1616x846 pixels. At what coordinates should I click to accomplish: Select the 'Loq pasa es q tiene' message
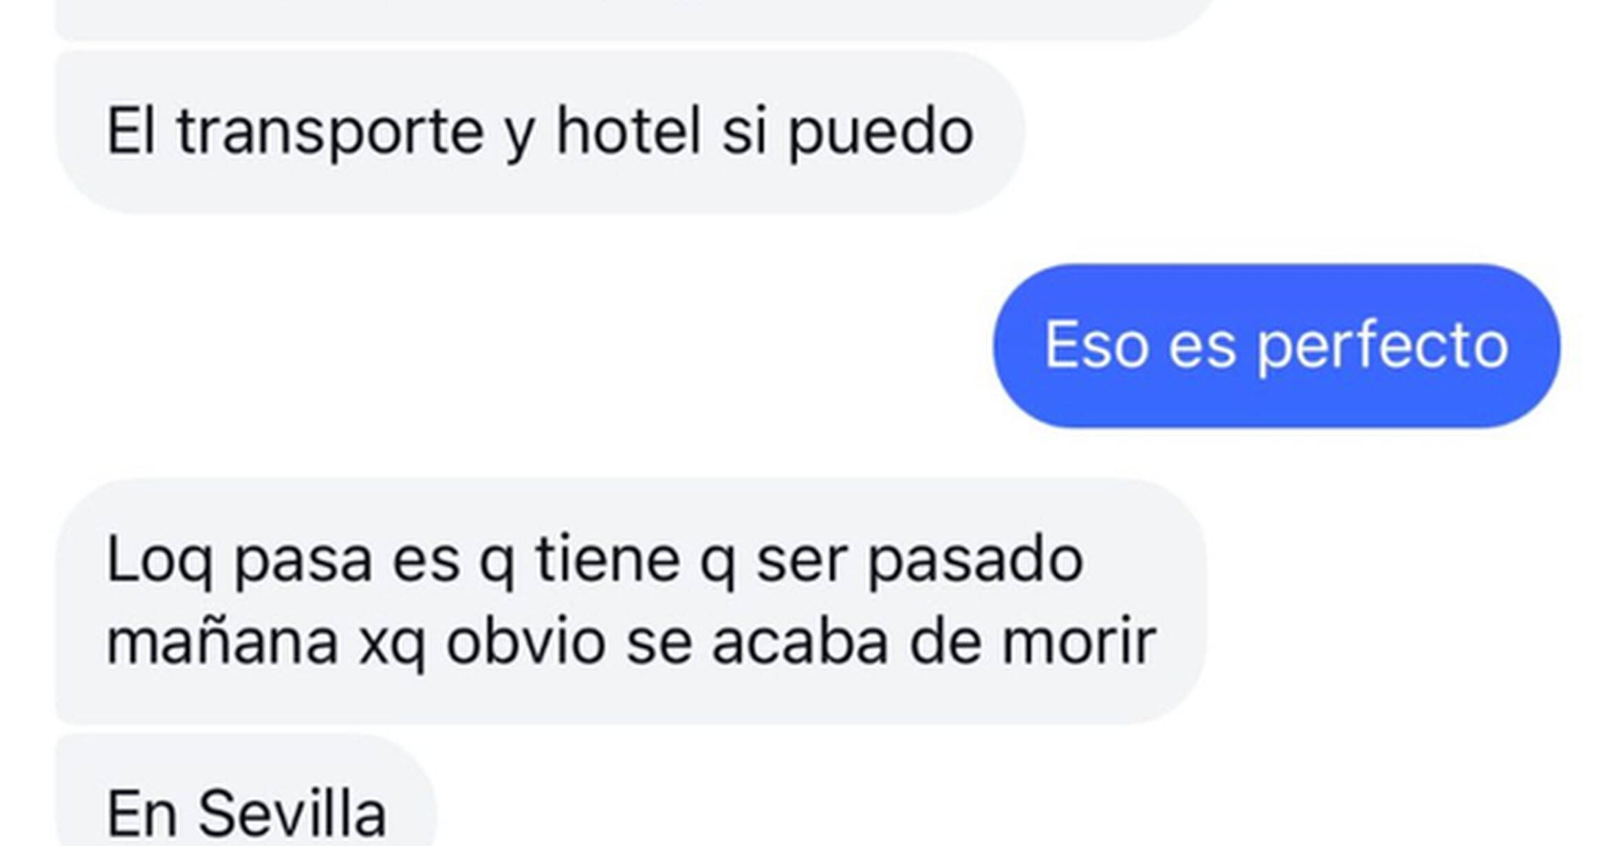tap(631, 602)
